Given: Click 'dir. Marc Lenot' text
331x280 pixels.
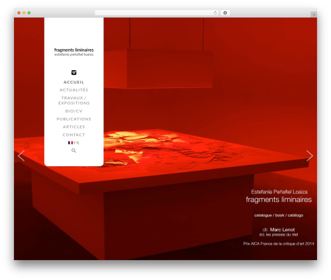Looking at the screenshot, I should click(x=279, y=230).
